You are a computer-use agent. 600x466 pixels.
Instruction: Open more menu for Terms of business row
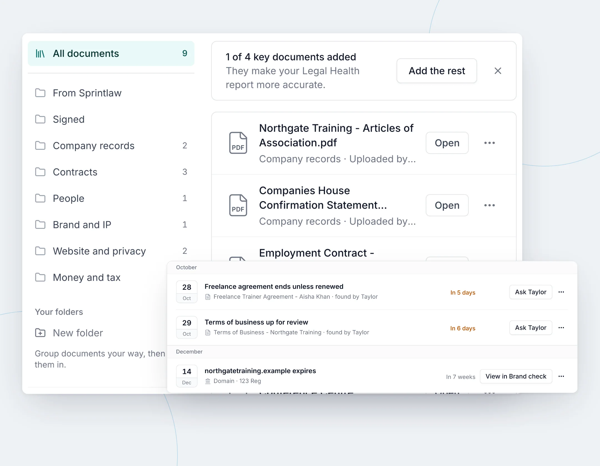pyautogui.click(x=561, y=328)
